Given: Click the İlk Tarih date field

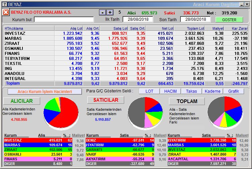Looking at the screenshot, I should (138, 19).
